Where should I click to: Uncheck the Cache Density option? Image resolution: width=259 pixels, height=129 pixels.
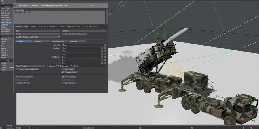(63, 77)
